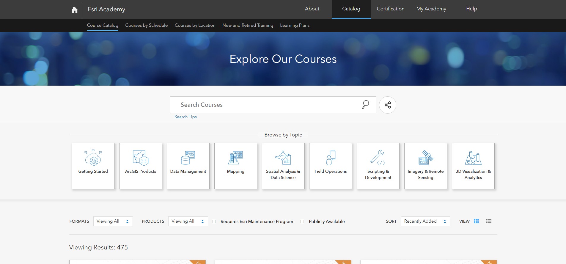Open the Products filter dropdown
This screenshot has width=566, height=264.
188,221
